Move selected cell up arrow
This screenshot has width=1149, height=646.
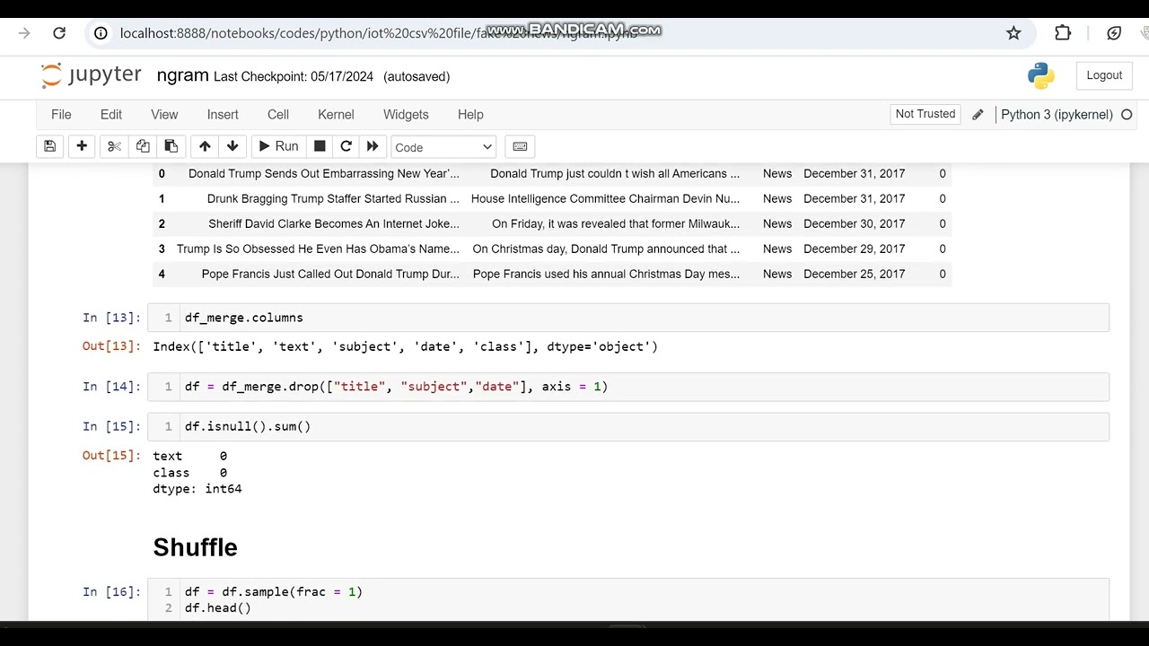205,146
